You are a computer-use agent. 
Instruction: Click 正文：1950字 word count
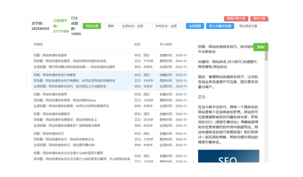144,81
